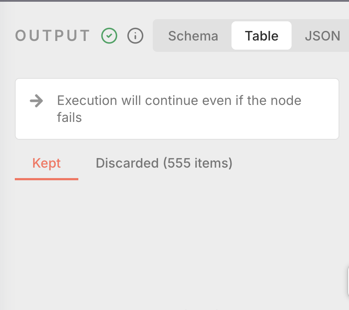Show the Discarded (555 items) tab
Viewport: 349px width, 310px height.
(x=164, y=163)
